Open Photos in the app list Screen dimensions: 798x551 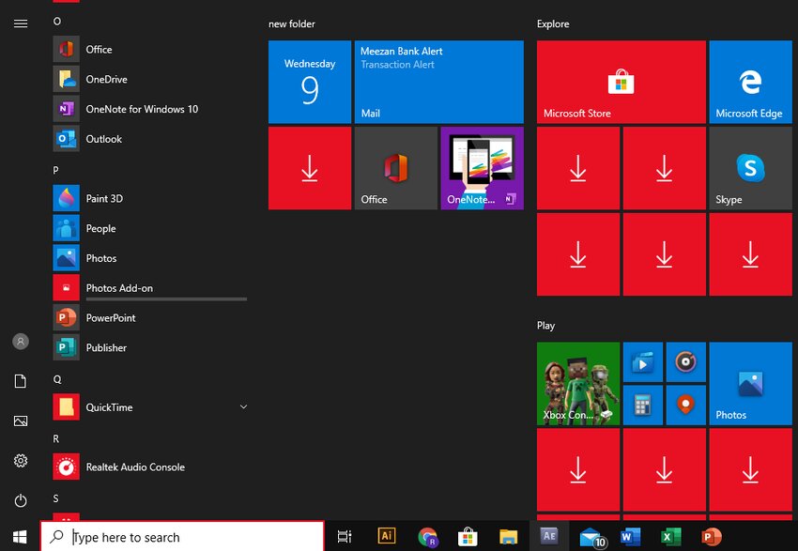click(150, 258)
